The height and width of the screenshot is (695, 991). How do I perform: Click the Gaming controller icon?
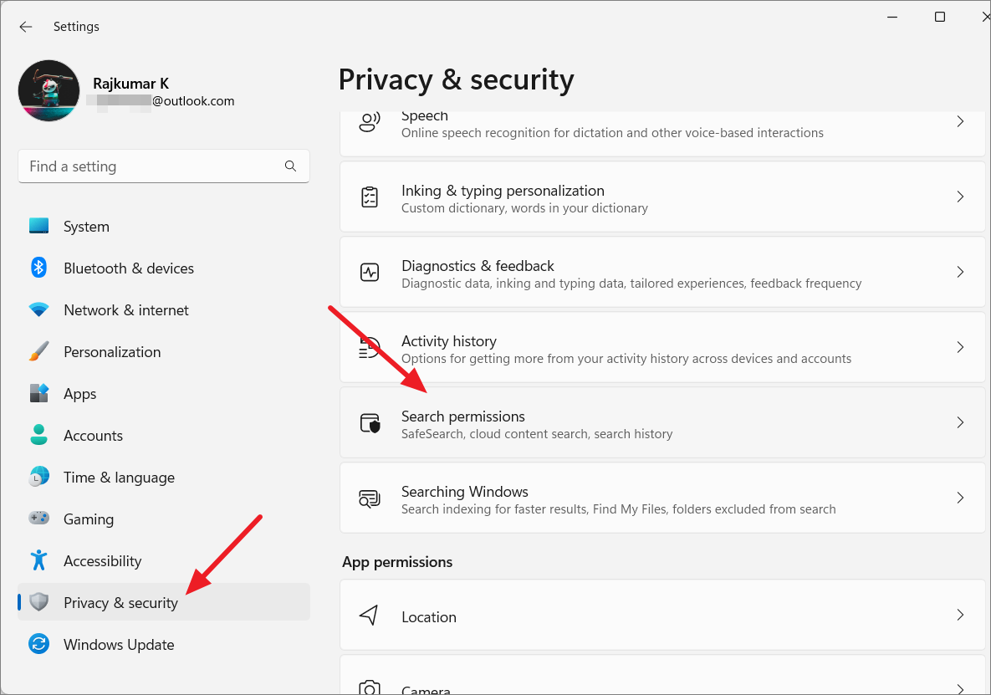[x=39, y=519]
